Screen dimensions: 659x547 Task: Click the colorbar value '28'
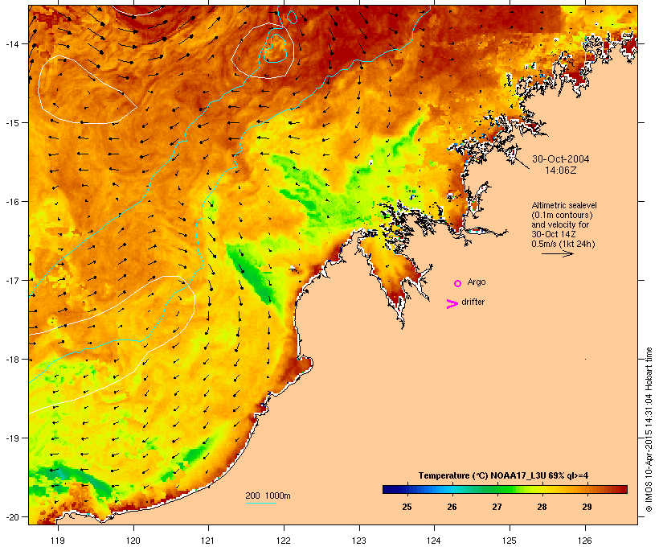pos(542,507)
